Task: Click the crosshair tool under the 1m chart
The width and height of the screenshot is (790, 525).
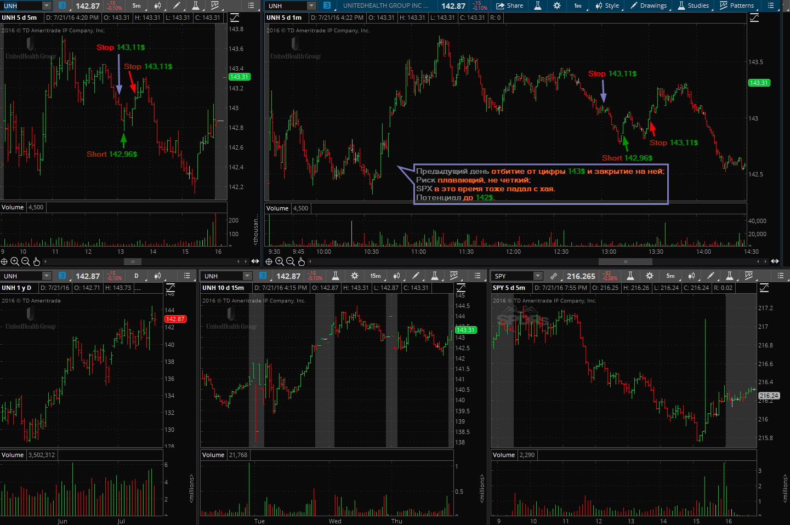Action: (269, 261)
